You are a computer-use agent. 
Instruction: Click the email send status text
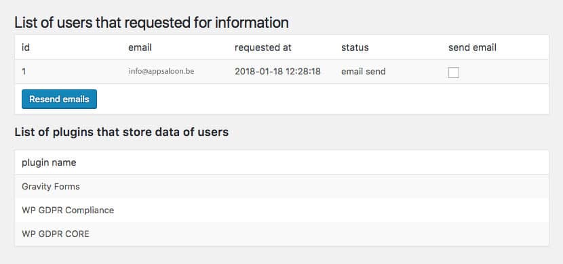tap(364, 71)
